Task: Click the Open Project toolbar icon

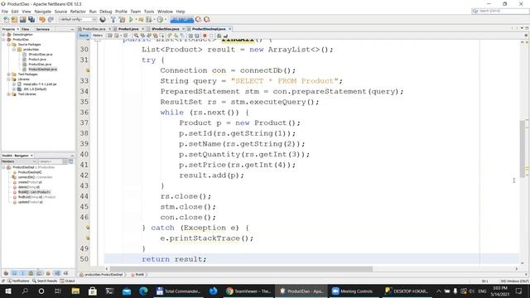Action: coord(22,20)
